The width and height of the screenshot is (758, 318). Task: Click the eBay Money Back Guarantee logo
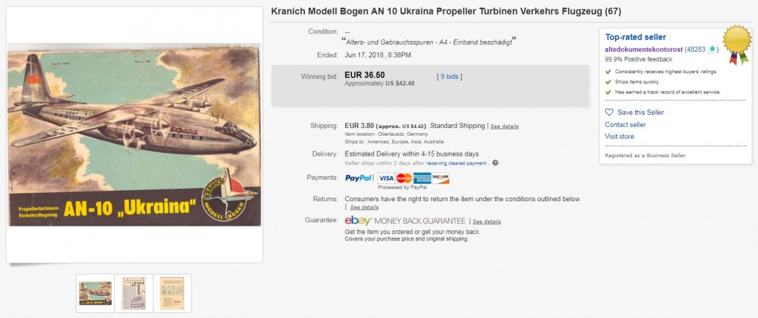405,221
